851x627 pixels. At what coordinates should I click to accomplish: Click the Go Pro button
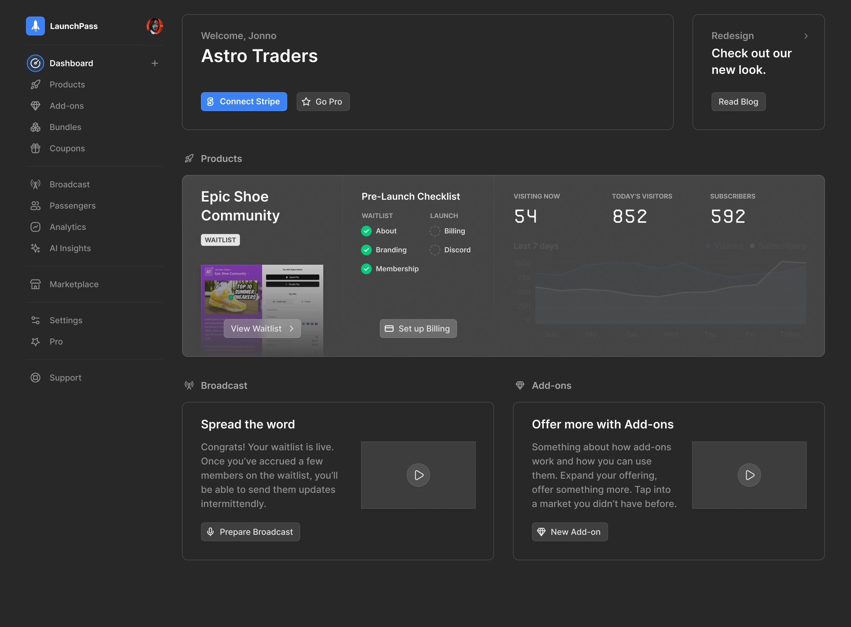point(323,101)
